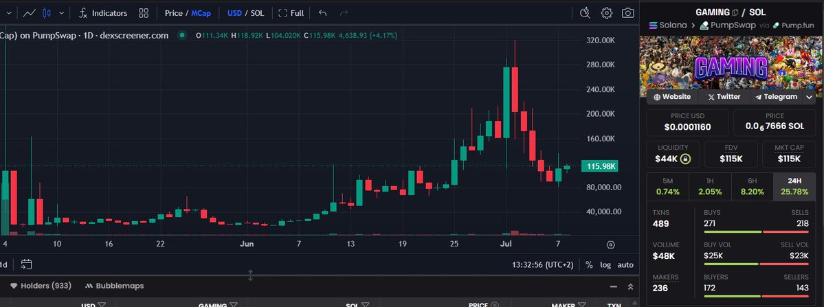Switch chart to MCap mode
The image size is (824, 307).
(x=201, y=13)
